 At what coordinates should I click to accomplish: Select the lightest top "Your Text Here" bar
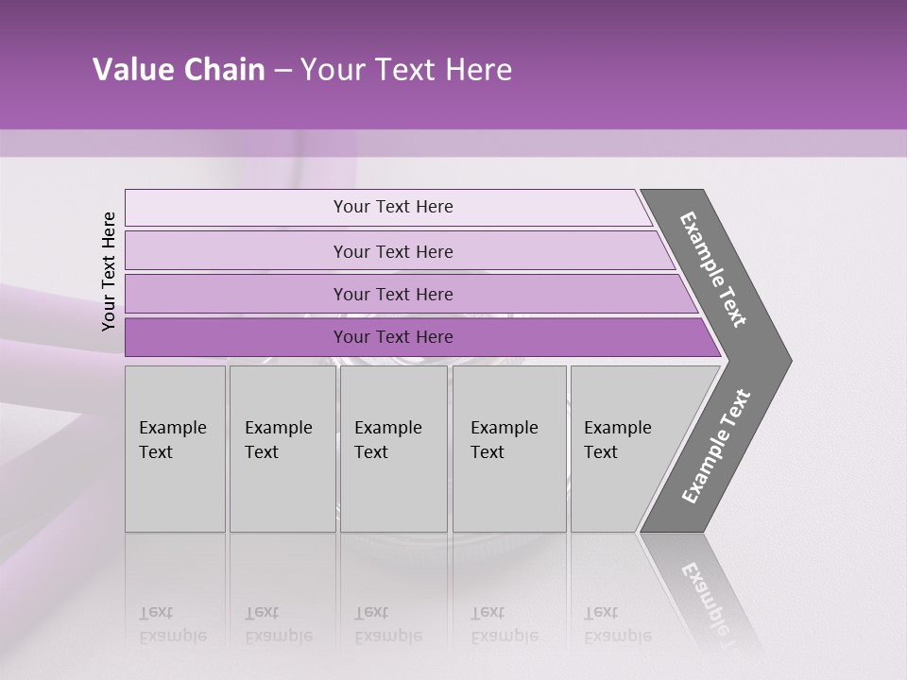[392, 207]
